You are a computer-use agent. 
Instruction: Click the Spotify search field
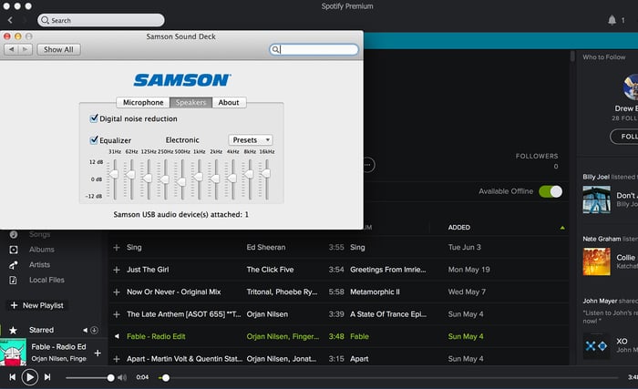point(101,20)
